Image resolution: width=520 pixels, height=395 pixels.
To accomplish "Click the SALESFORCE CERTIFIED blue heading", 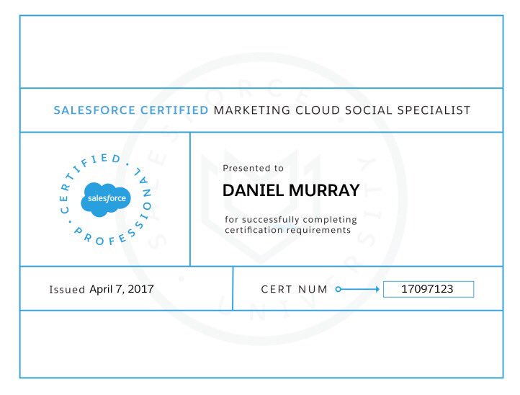I will coord(131,110).
